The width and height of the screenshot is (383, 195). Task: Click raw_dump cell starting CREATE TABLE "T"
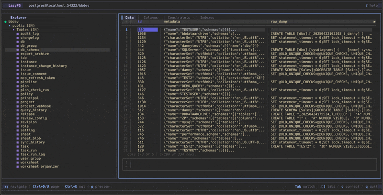tap(321, 118)
